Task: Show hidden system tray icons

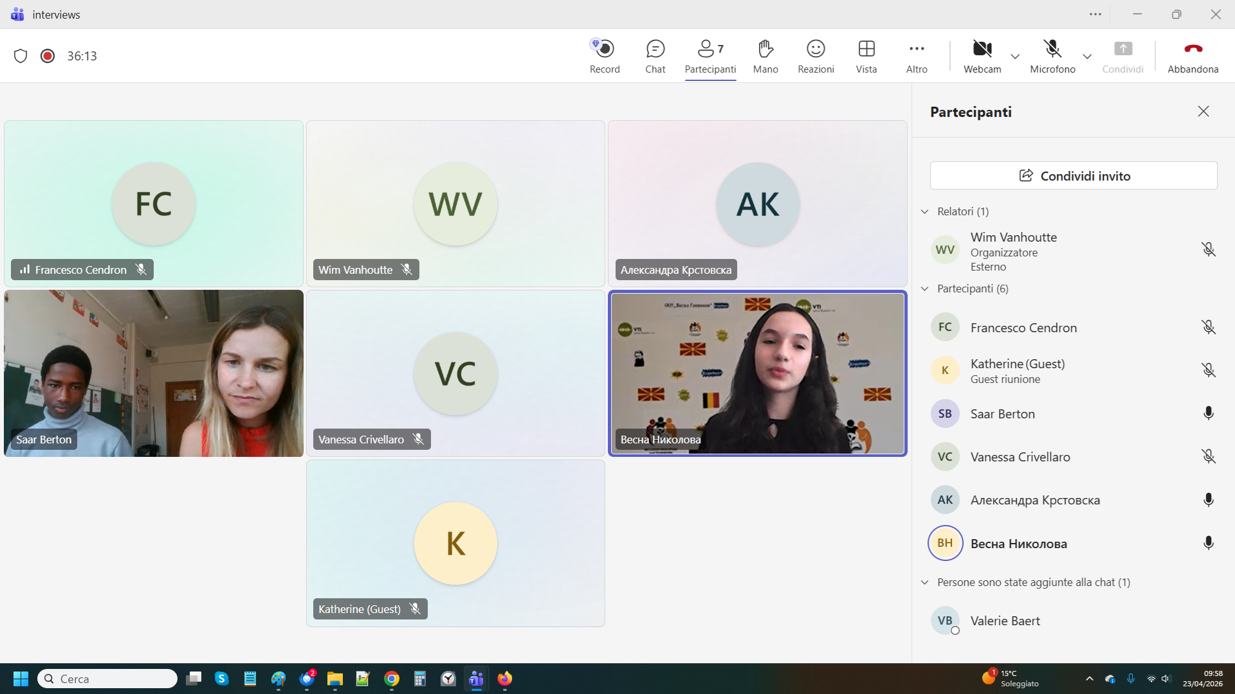Action: click(1089, 679)
